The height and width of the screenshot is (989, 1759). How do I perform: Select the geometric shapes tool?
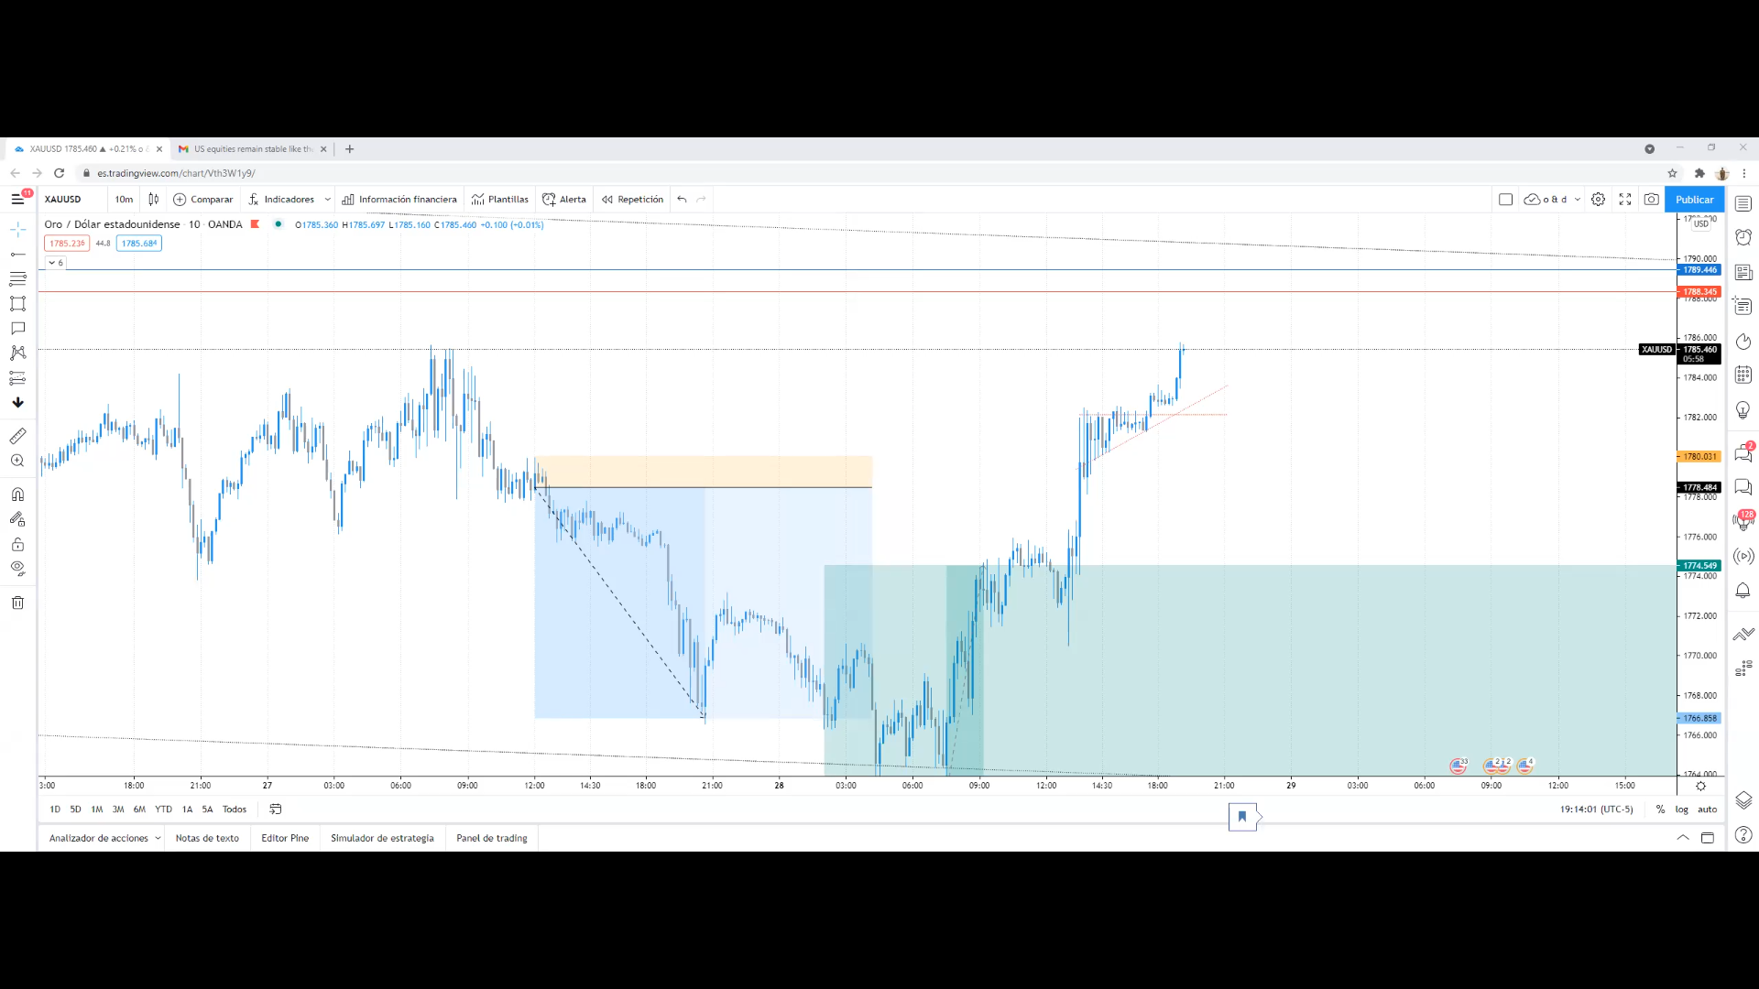(17, 303)
